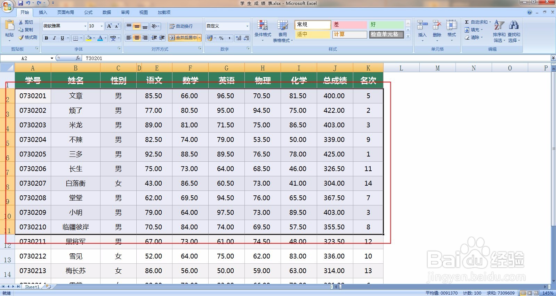
Task: Click the Copy (复制) button
Action: (x=26, y=30)
